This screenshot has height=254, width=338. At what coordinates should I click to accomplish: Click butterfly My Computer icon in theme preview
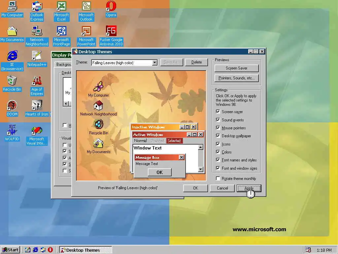tap(98, 87)
